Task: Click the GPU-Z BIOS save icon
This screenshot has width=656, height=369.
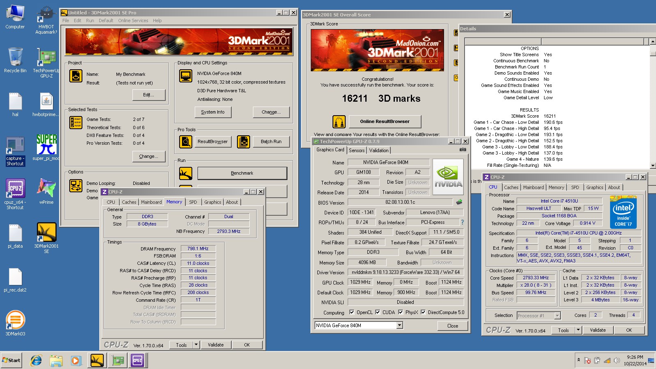Action: (459, 202)
